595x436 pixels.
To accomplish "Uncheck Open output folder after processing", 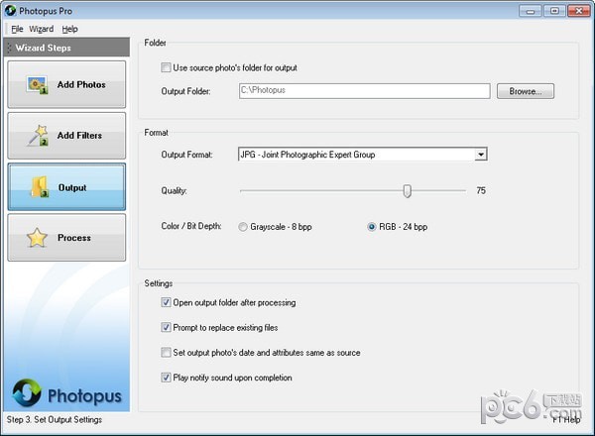I will tap(165, 302).
